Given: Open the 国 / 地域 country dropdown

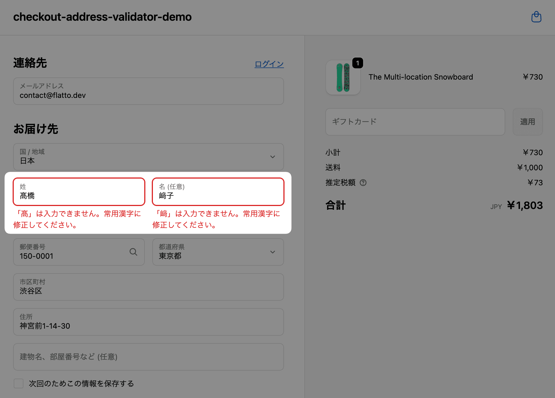Looking at the screenshot, I should pyautogui.click(x=145, y=157).
